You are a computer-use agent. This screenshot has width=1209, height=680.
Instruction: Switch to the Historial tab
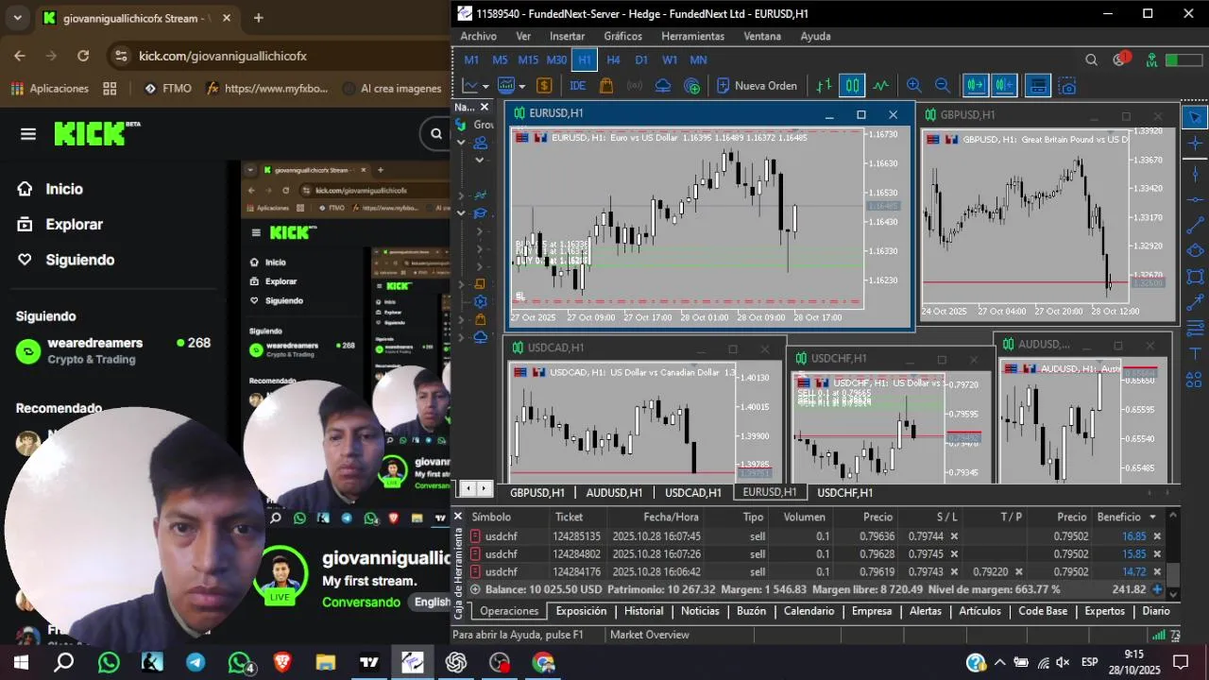pyautogui.click(x=643, y=611)
